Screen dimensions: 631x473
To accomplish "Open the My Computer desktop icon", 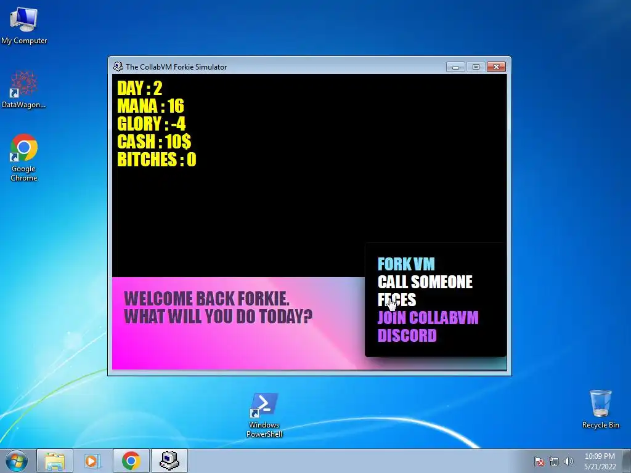I will pos(24,25).
